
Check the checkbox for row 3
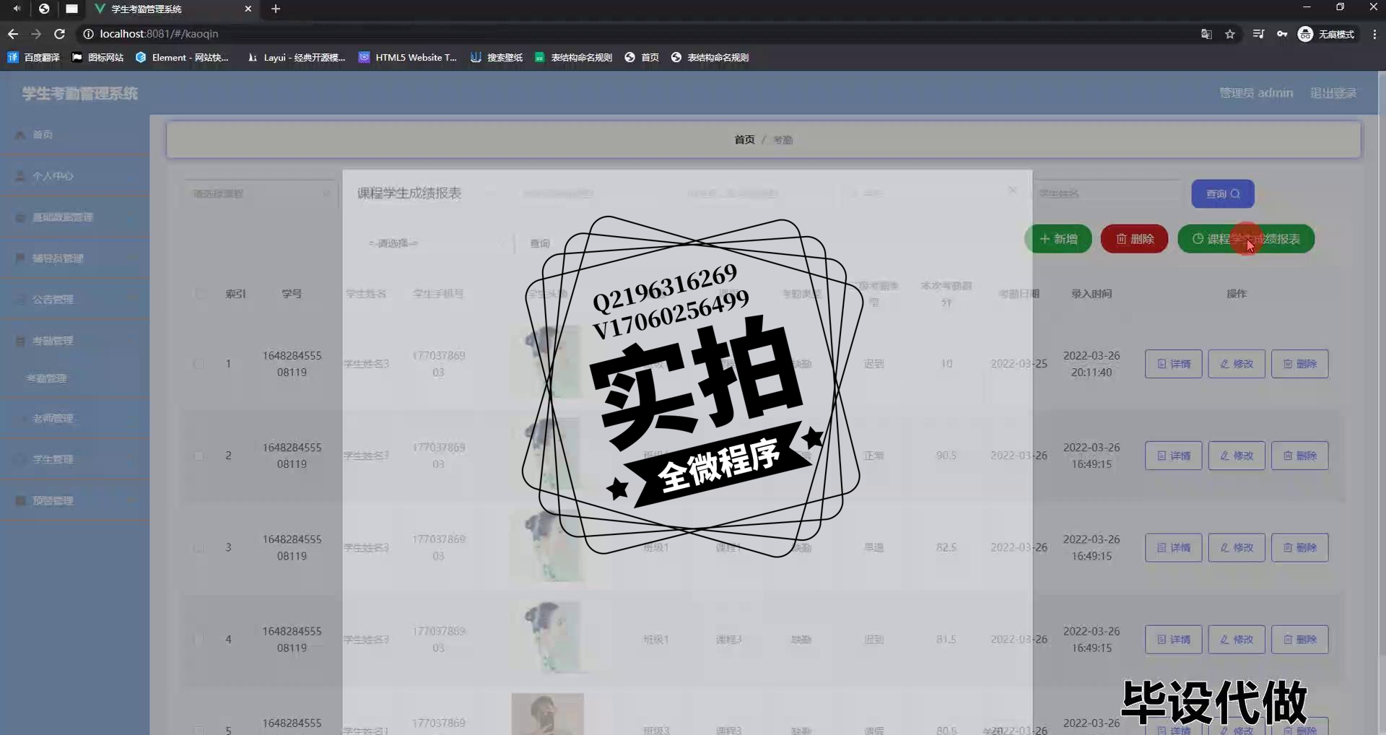(x=199, y=547)
